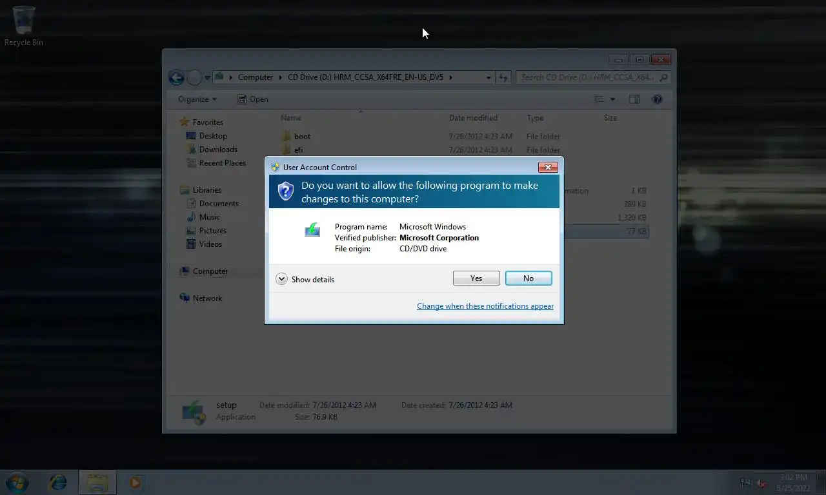Sort by the Size column header
The width and height of the screenshot is (826, 495).
click(x=610, y=118)
